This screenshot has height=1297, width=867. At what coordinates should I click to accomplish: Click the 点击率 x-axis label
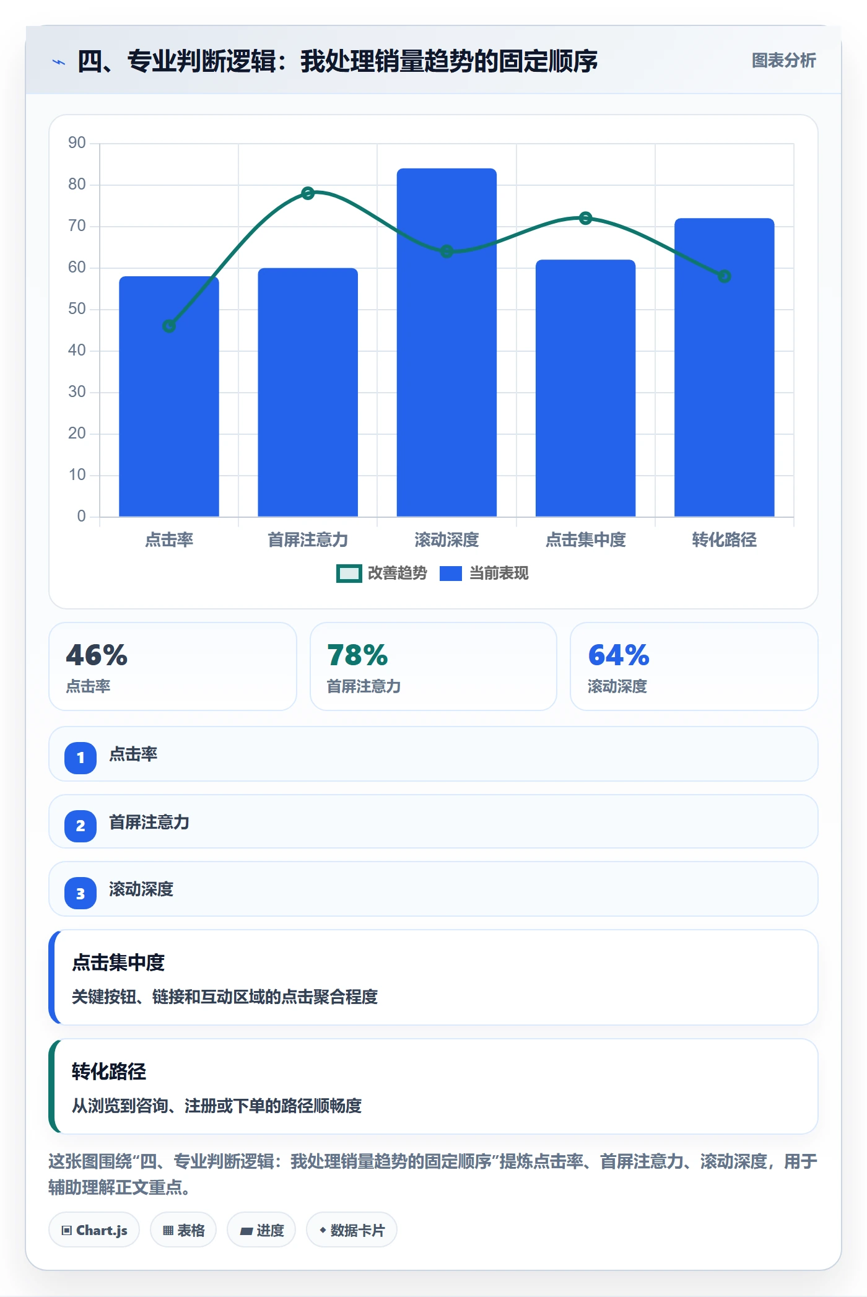pos(169,540)
